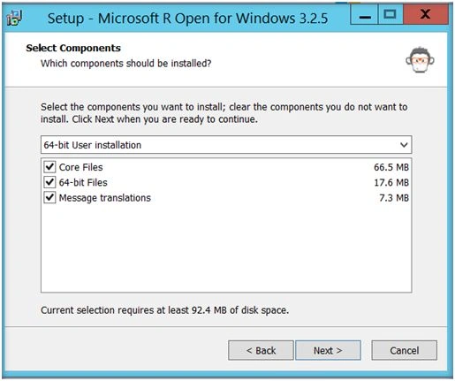Click the monkey mascot logo icon
Viewport: 455px width, 381px height.
(x=420, y=59)
